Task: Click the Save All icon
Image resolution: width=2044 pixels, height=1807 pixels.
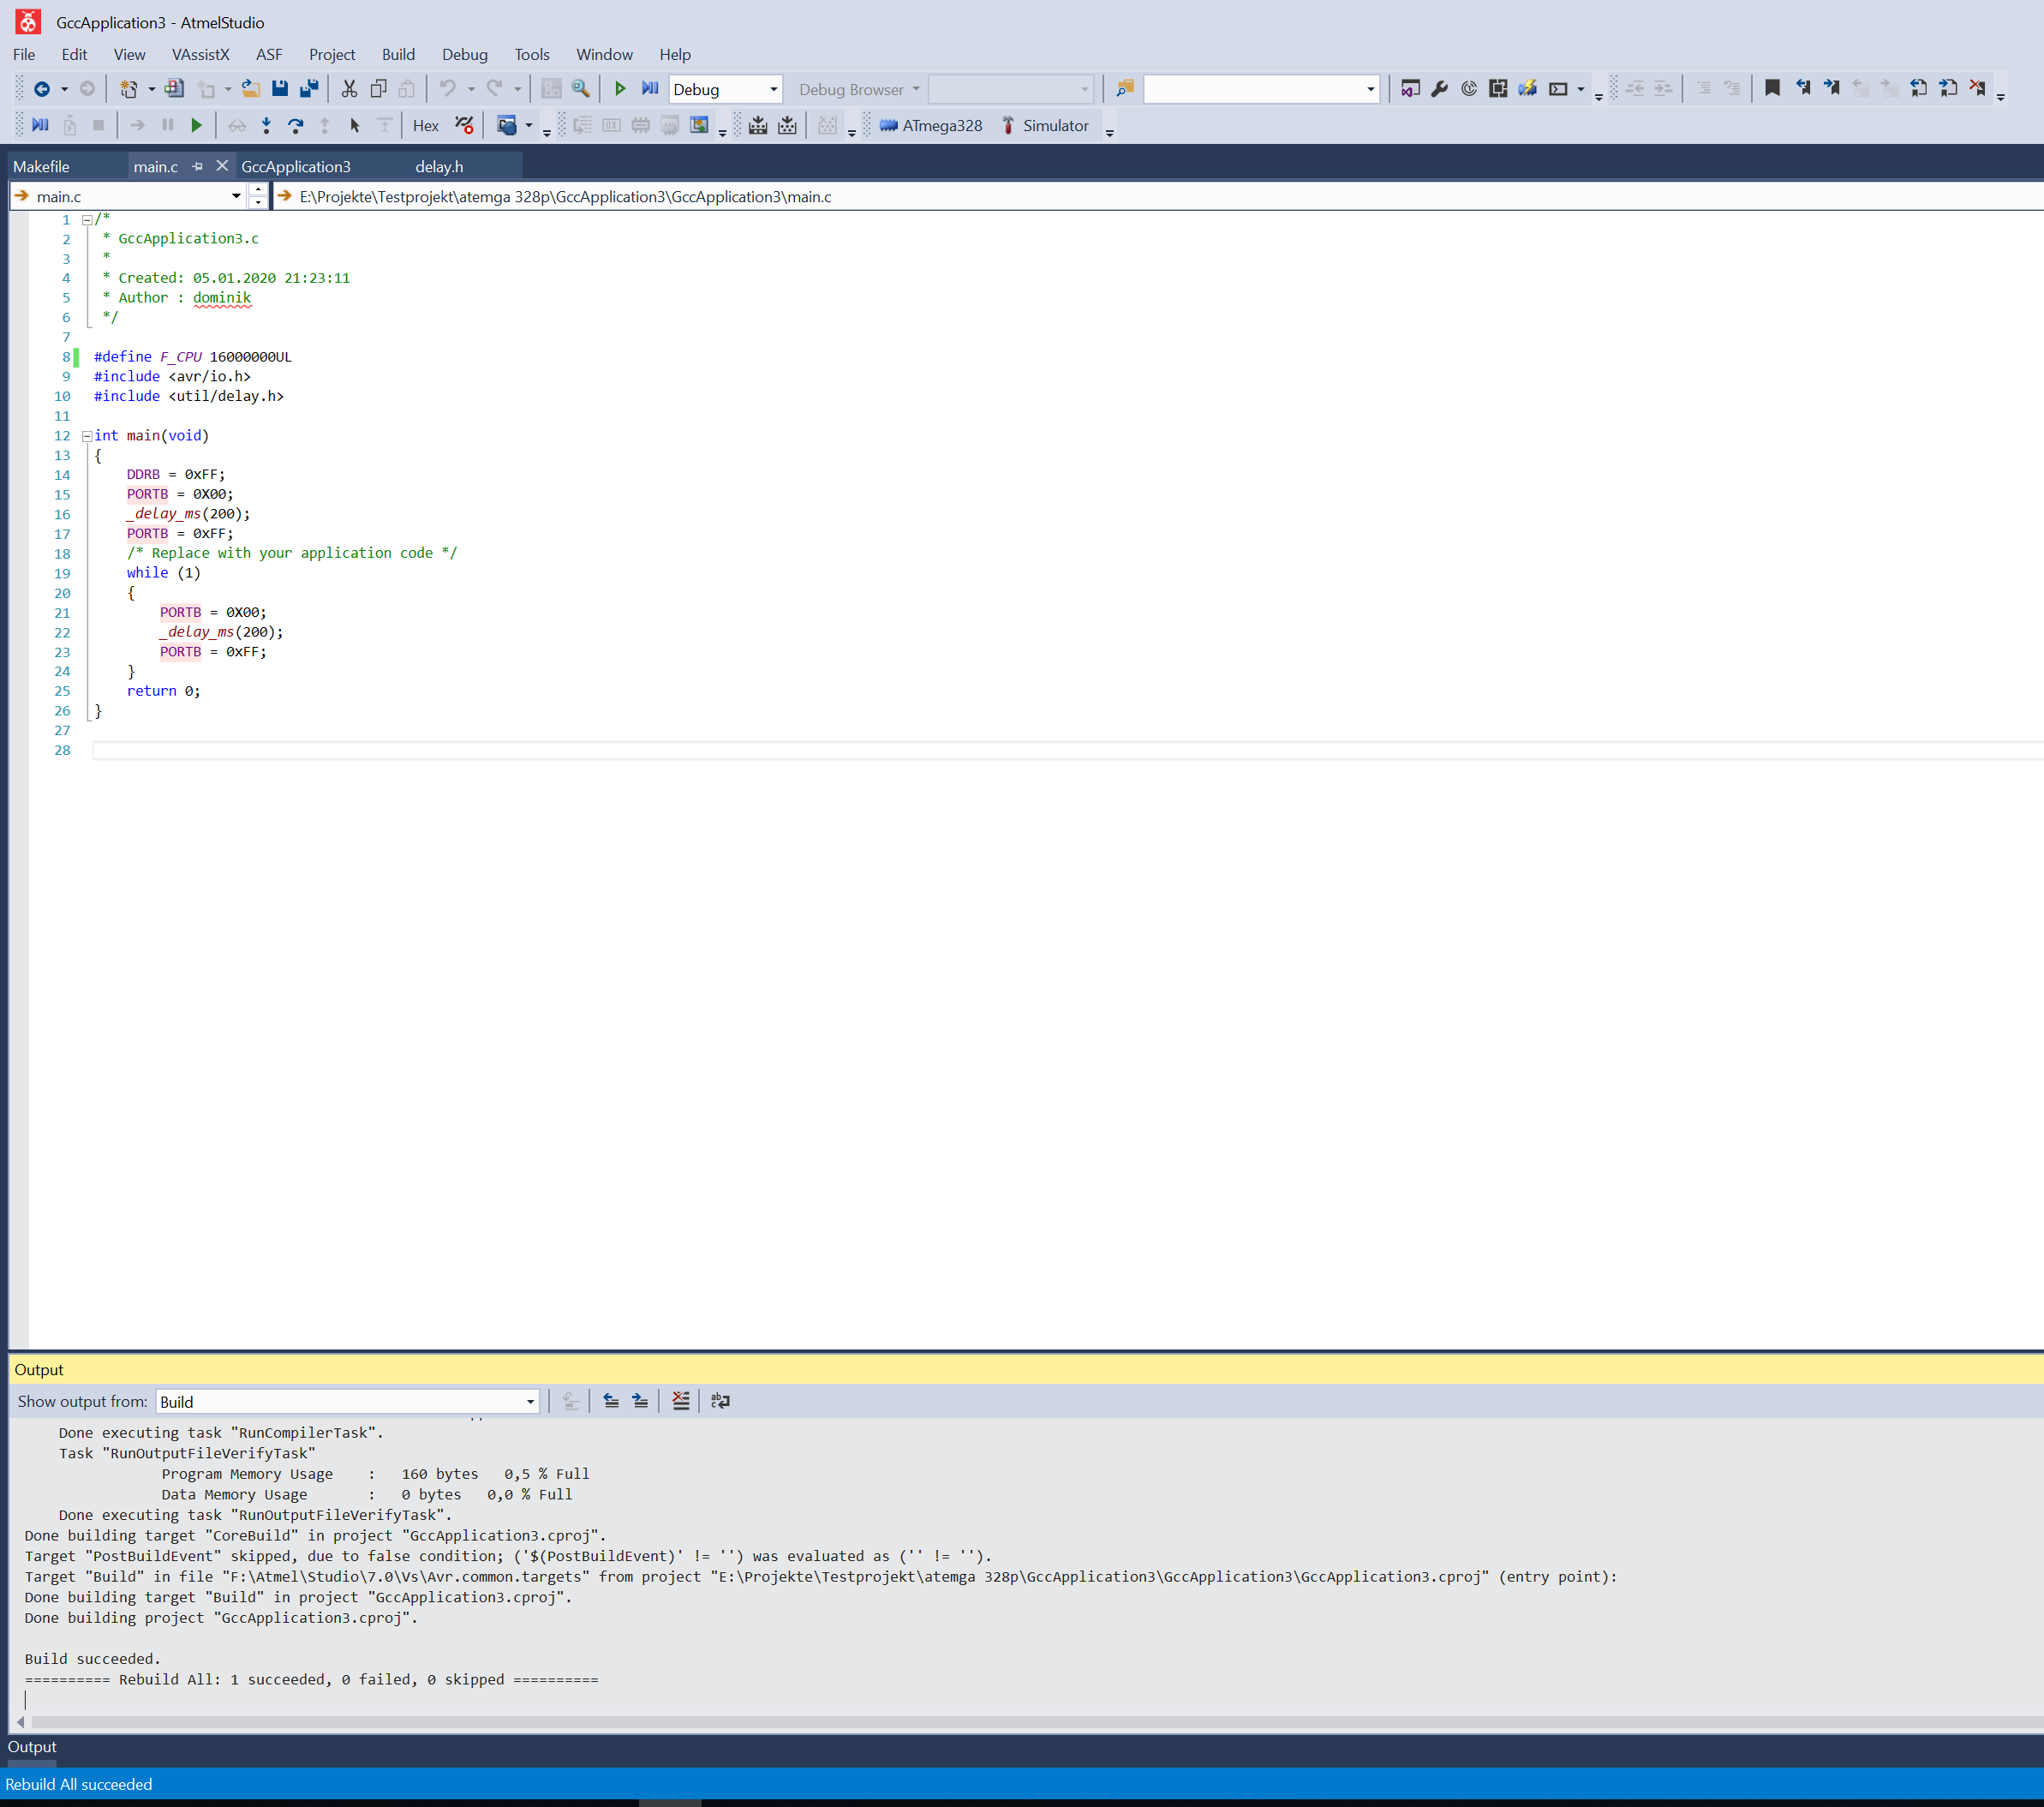Action: pos(309,89)
